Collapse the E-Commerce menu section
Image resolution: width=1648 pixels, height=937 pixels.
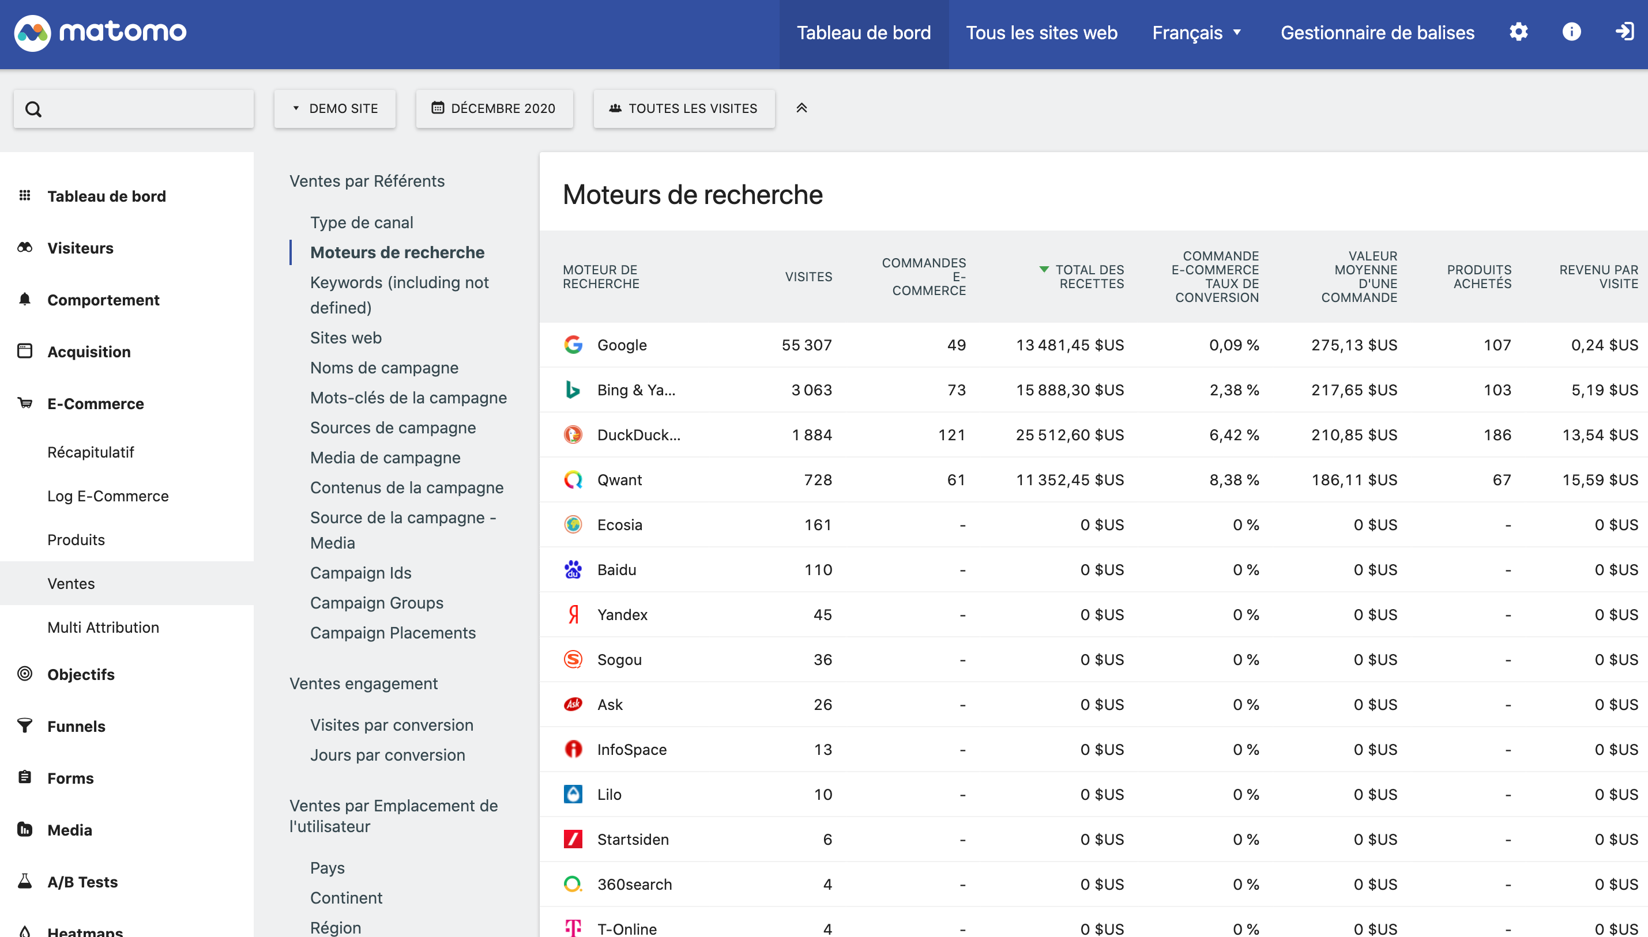pos(95,403)
